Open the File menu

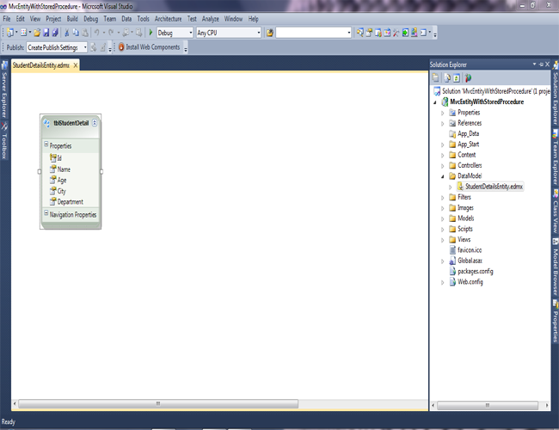point(7,19)
